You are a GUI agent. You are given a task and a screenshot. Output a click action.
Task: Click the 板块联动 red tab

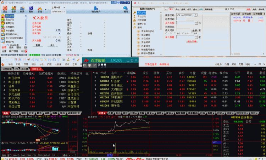(37, 69)
